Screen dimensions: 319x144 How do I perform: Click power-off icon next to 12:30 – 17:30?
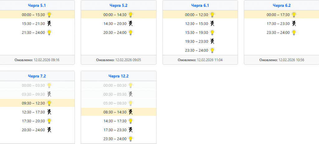[x=49, y=112]
